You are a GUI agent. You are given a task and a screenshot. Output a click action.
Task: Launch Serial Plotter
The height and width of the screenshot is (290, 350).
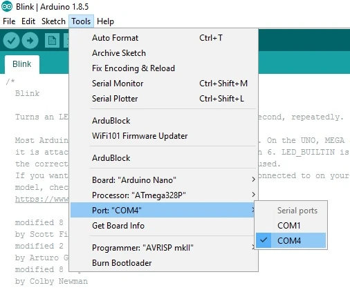[164, 99]
